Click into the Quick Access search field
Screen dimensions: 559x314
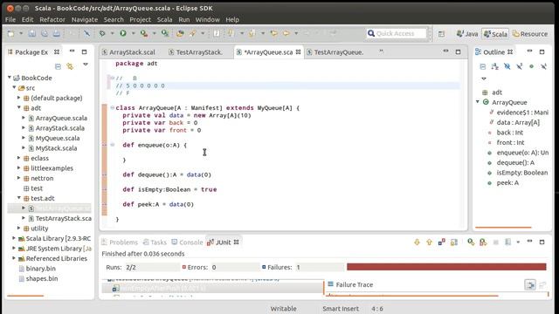[397, 33]
